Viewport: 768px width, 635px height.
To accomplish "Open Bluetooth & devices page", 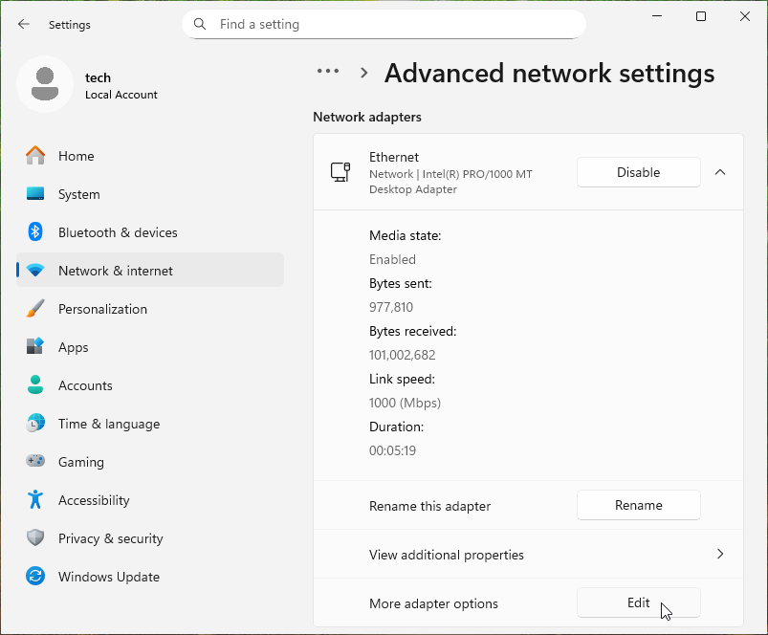I will coord(150,232).
